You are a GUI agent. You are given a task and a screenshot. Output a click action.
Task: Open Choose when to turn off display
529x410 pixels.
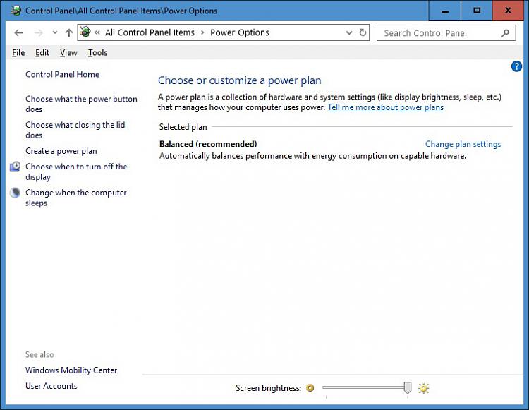click(76, 171)
